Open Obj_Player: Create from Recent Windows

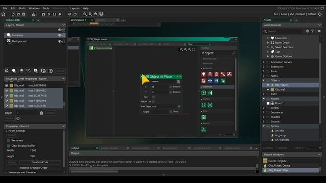[x=279, y=166]
